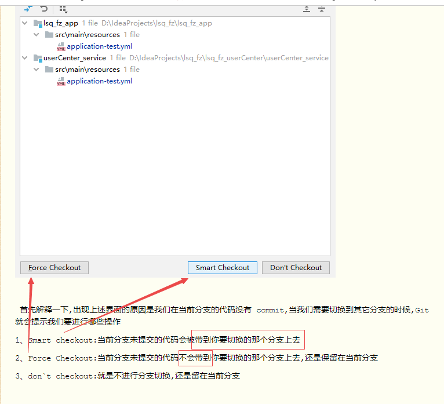Collapse src\main\resources under lsq_fz_app
Screen dimensions: 444x404
click(37, 35)
